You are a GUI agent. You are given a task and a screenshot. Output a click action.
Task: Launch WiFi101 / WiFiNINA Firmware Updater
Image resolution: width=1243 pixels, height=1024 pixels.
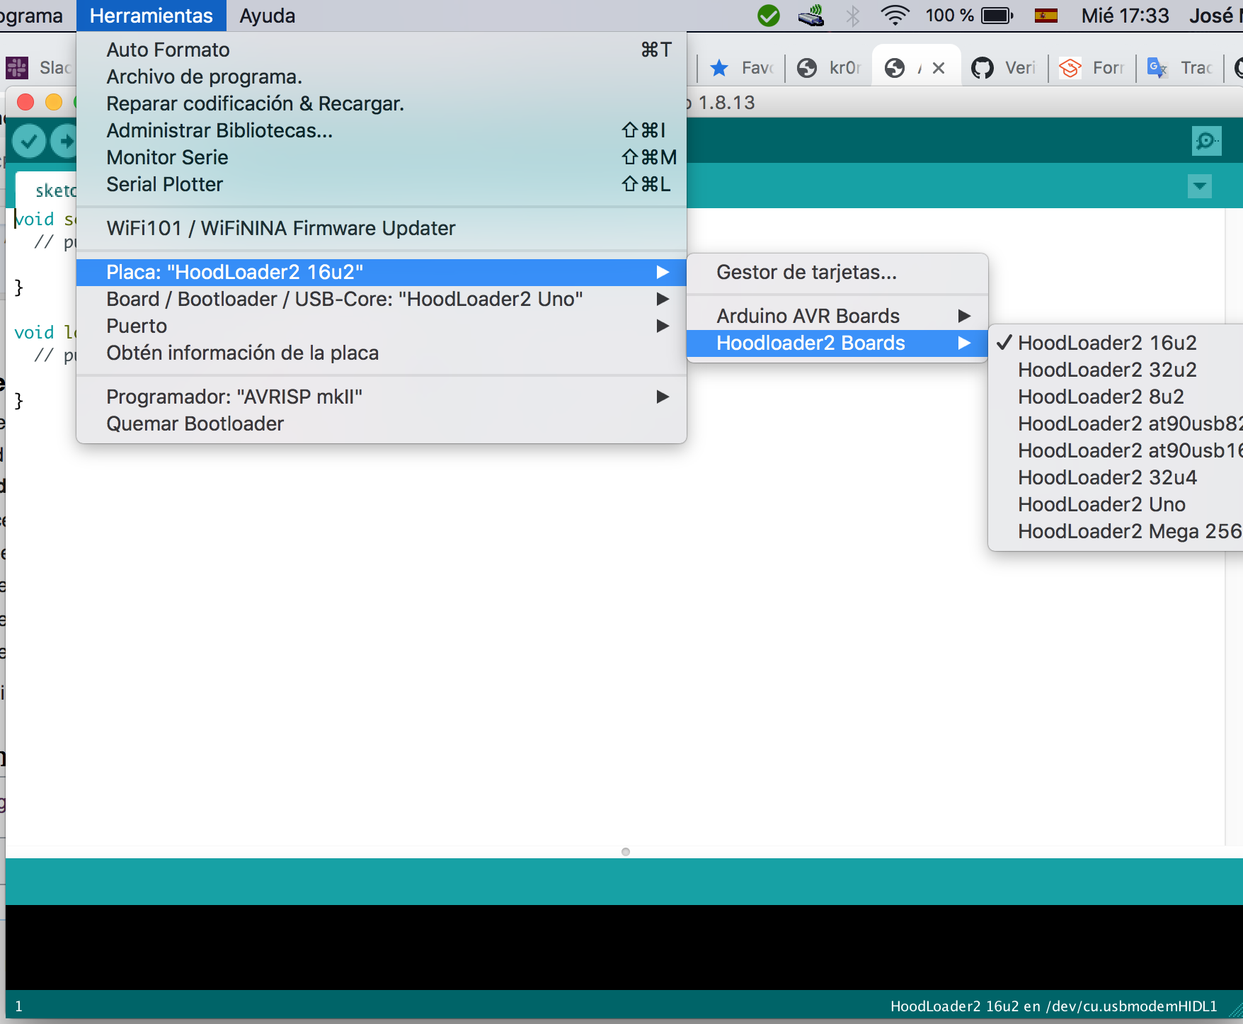382,228
